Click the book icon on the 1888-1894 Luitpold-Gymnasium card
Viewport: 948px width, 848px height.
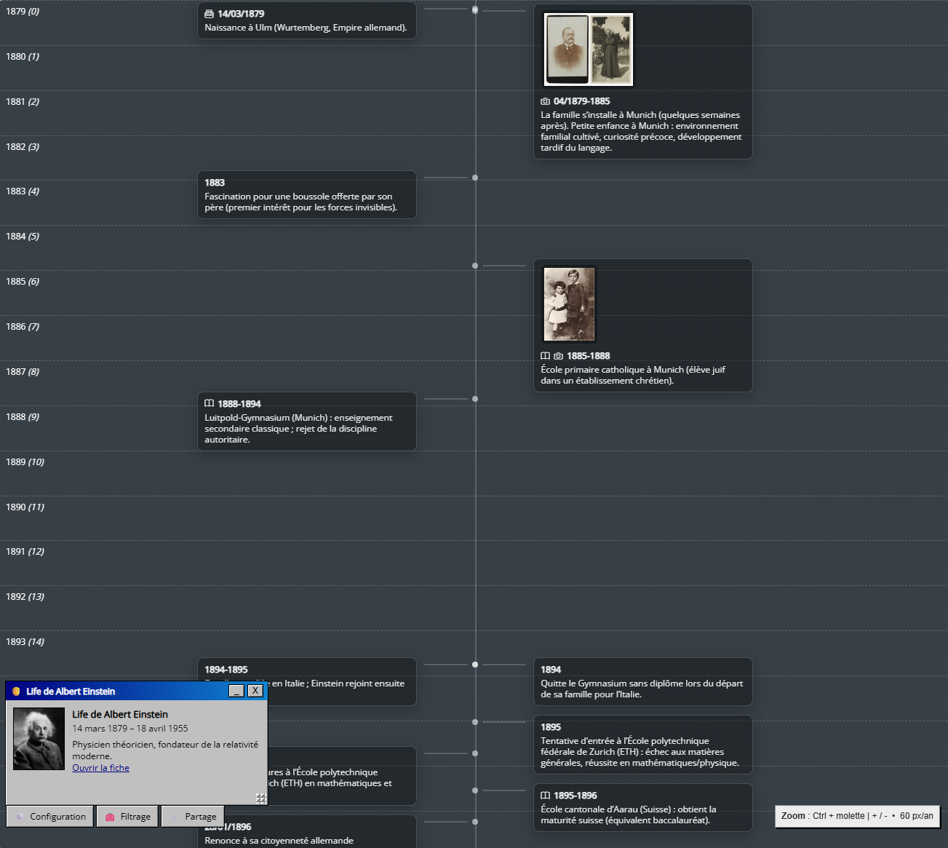(x=210, y=403)
